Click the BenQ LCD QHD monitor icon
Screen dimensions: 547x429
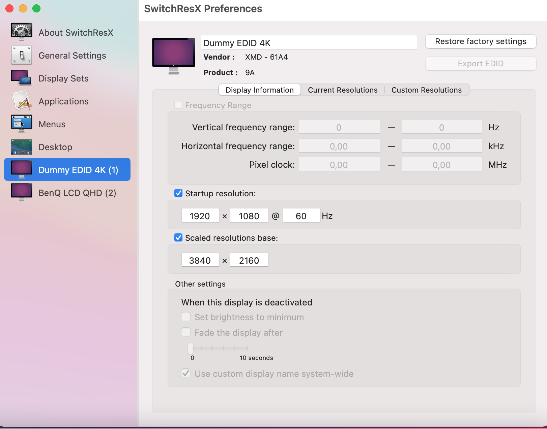tap(22, 192)
